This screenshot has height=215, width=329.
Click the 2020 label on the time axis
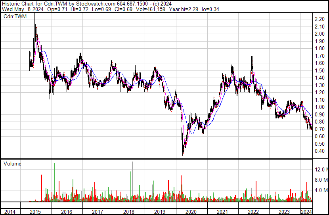(191, 212)
